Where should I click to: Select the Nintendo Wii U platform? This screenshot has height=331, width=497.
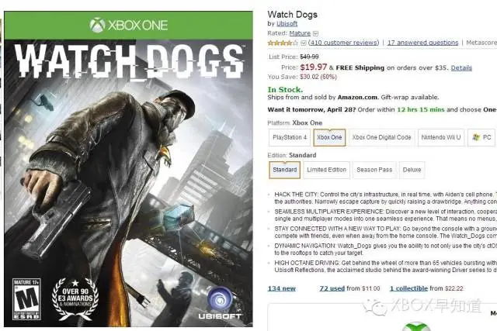tap(441, 138)
